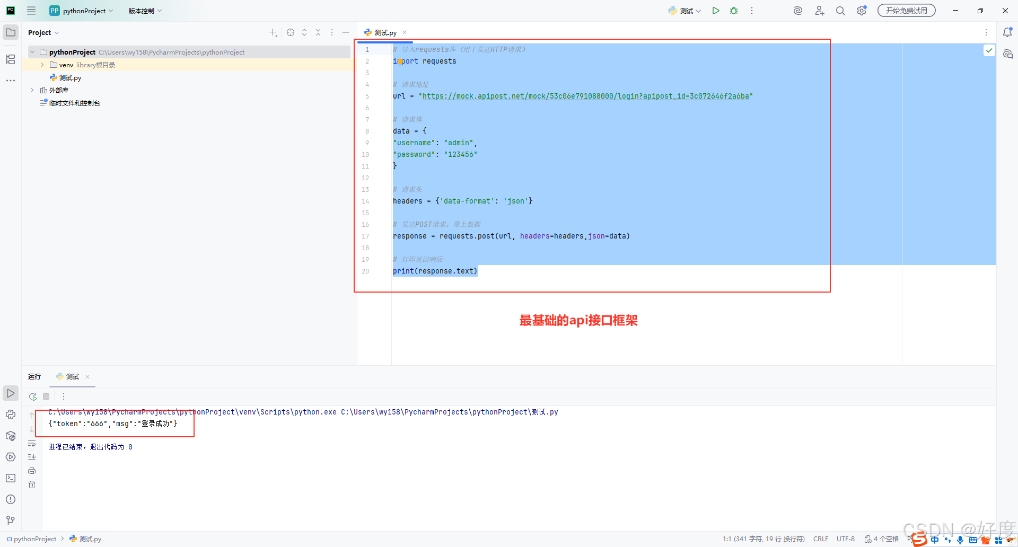Open run toolbar more options
Screen dimensions: 1018x547
tap(64, 396)
